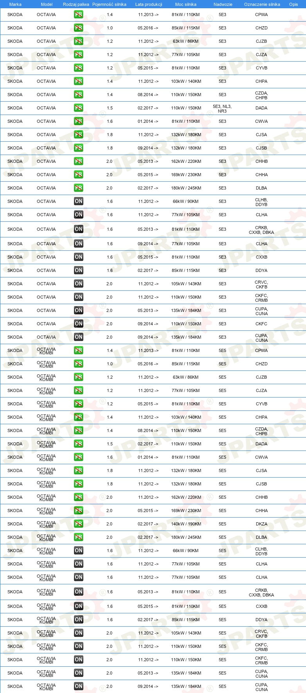Click the petrol icon in Octavia 5E3 DLBA row
Image resolution: width=306 pixels, height=693 pixels.
79,188
